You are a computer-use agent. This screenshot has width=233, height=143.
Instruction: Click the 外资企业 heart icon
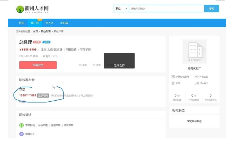[197, 77]
